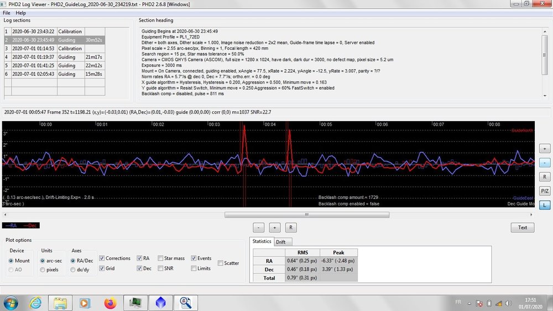The height and width of the screenshot is (311, 553).
Task: Open the Help menu
Action: pos(21,13)
